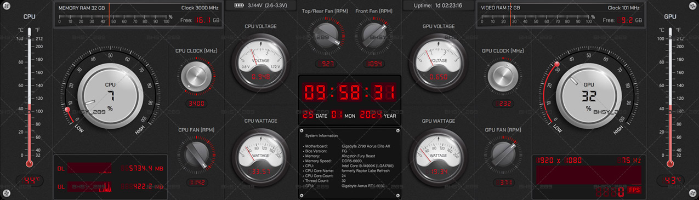This screenshot has height=200, width=699.
Task: Click the CPU Clock knob
Action: [x=196, y=77]
